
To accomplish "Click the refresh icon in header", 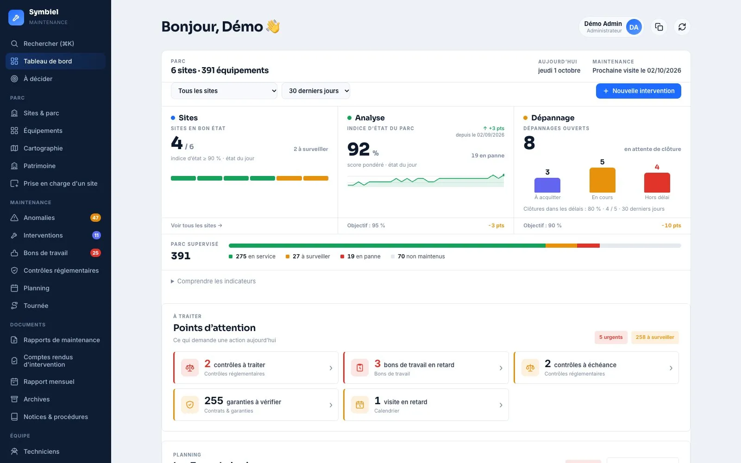I will [682, 27].
